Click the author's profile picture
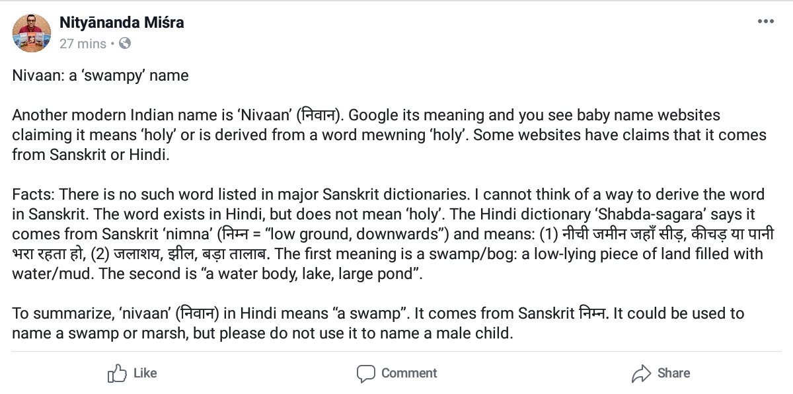The width and height of the screenshot is (793, 394). click(x=32, y=32)
